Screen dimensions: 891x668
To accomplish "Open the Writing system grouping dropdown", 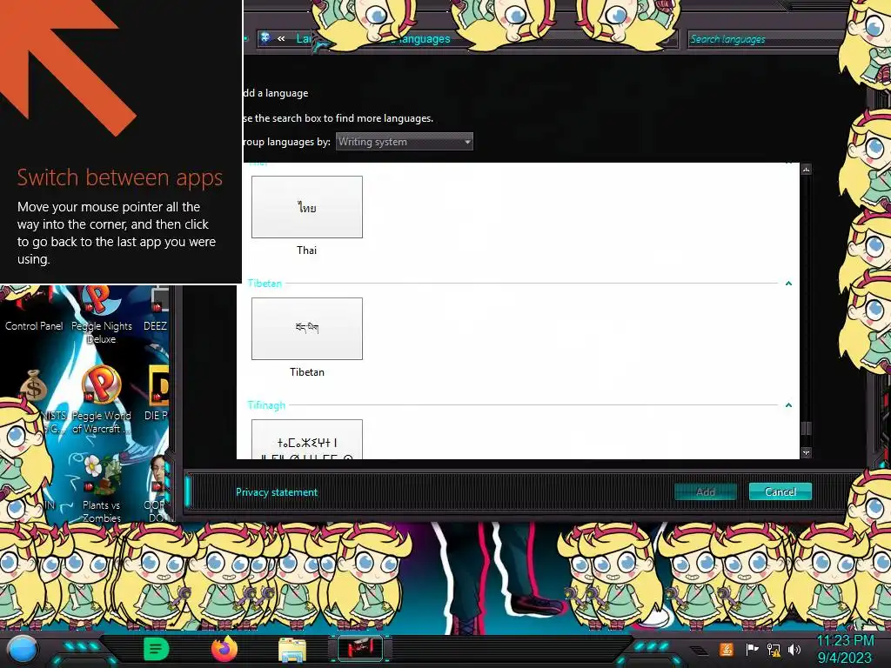I will 404,142.
